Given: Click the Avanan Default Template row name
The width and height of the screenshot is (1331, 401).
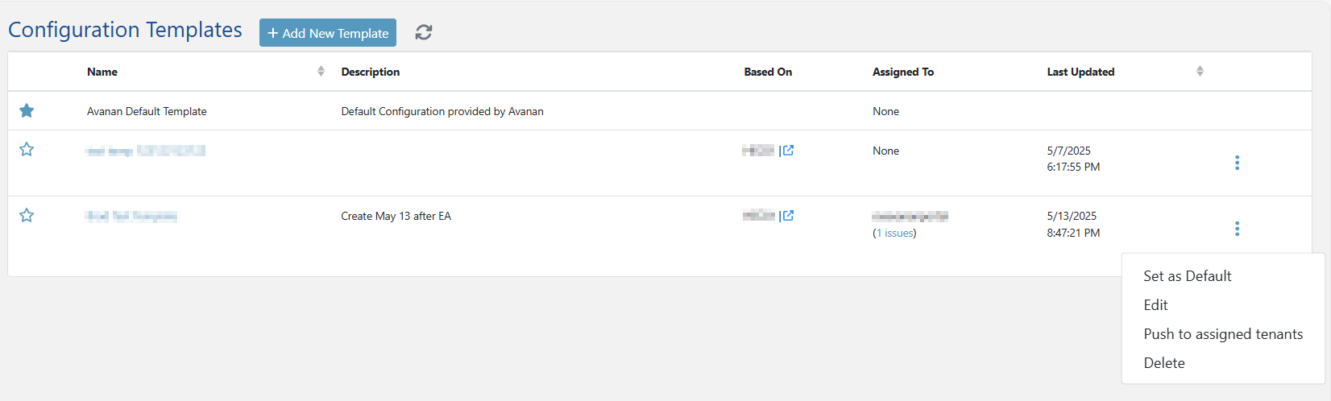Looking at the screenshot, I should [x=147, y=111].
